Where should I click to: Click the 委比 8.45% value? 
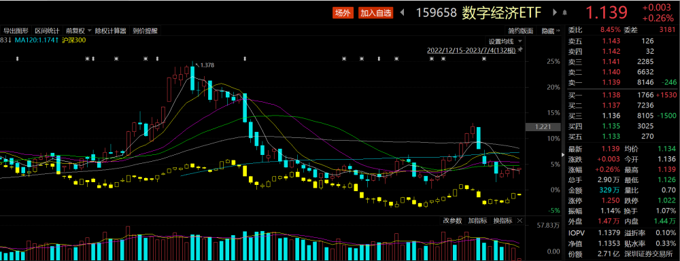[611, 30]
